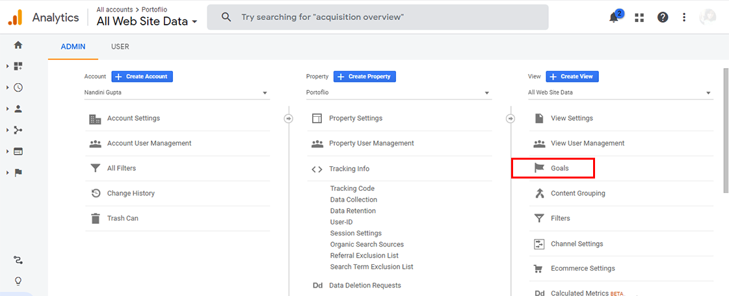The height and width of the screenshot is (296, 729).
Task: Open the apps grid icon
Action: tap(639, 18)
